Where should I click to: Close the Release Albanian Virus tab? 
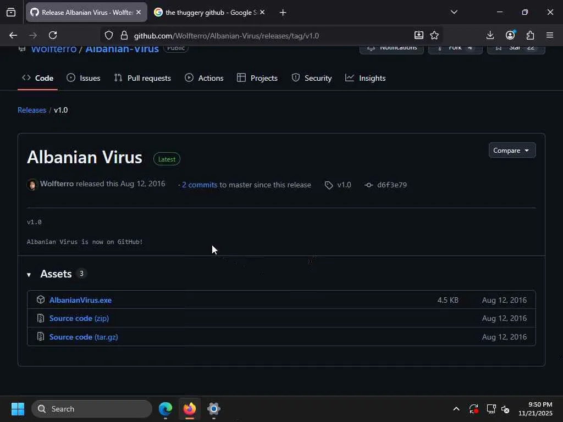pyautogui.click(x=139, y=12)
